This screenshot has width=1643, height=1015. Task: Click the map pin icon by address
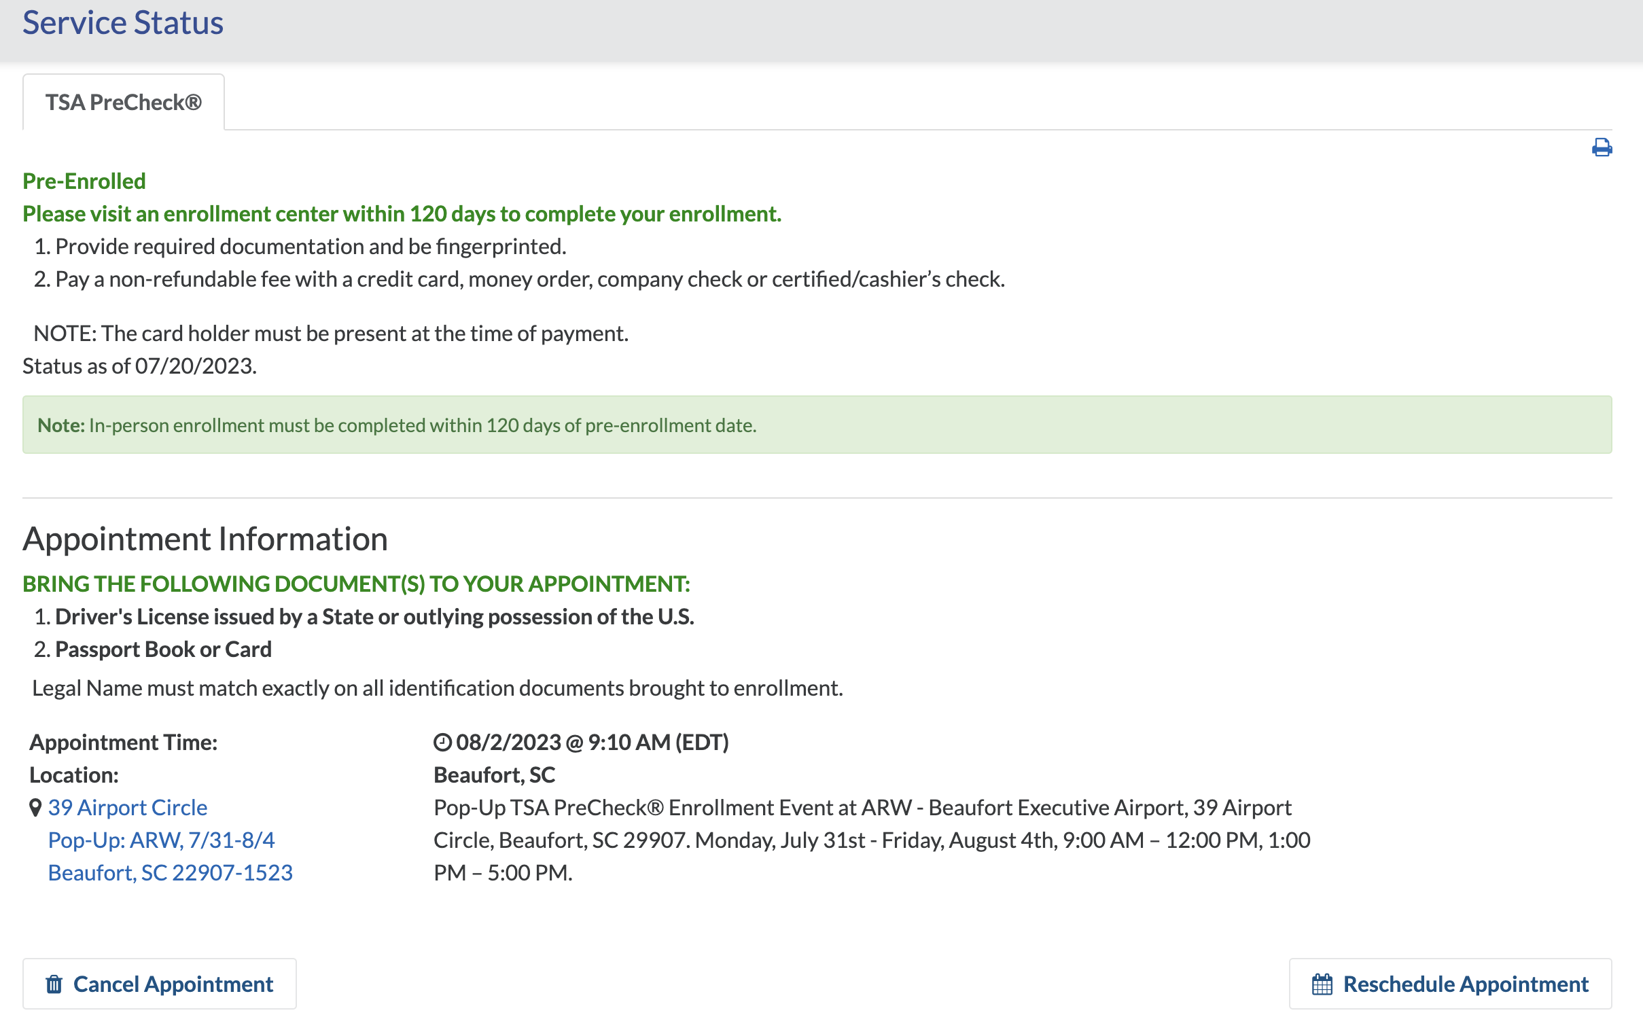click(x=35, y=808)
